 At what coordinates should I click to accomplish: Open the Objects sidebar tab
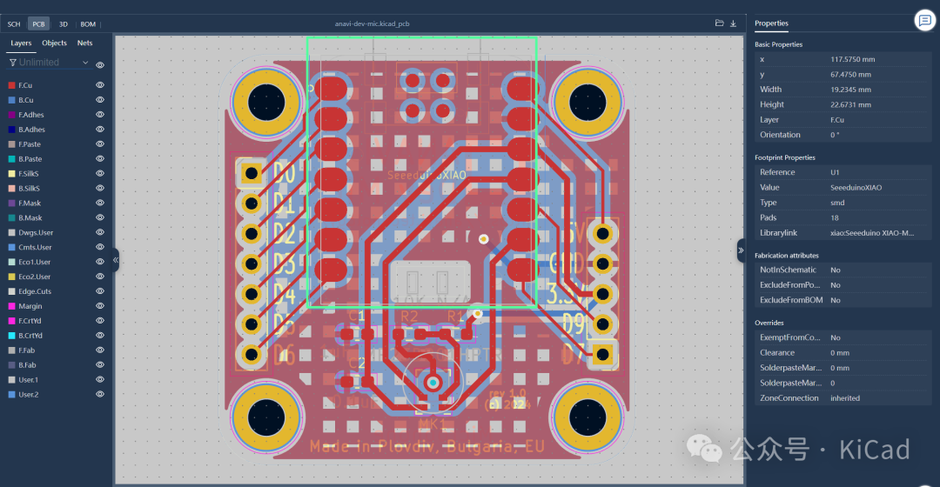(x=54, y=43)
